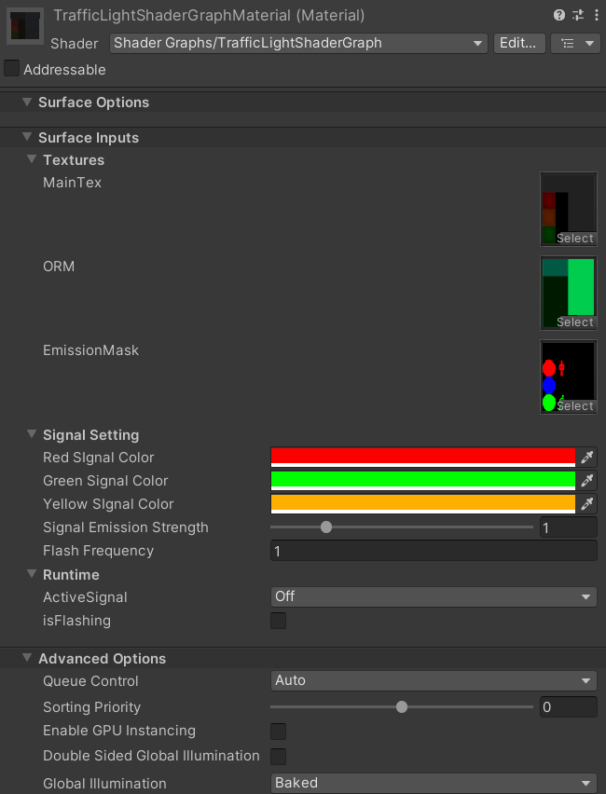Click the MainTex label
The height and width of the screenshot is (794, 606).
(x=72, y=183)
